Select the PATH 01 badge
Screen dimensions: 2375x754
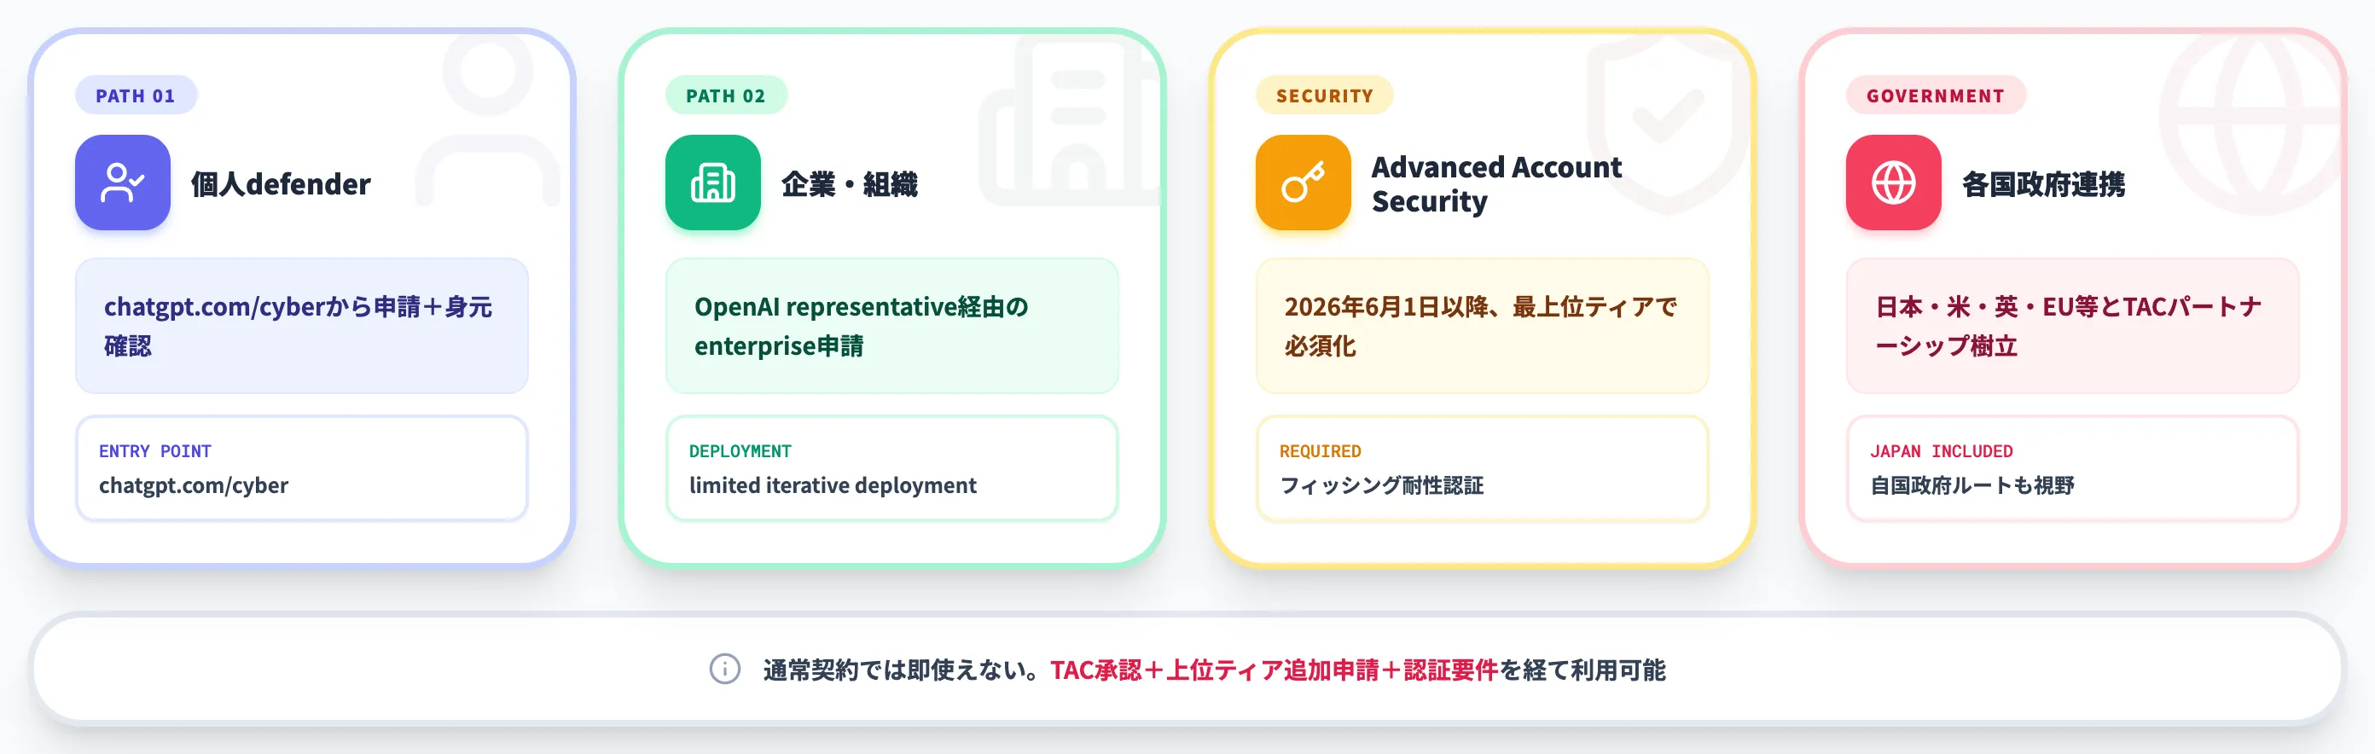(136, 96)
